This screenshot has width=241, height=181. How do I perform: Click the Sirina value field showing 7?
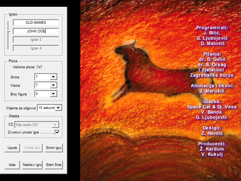point(43,77)
